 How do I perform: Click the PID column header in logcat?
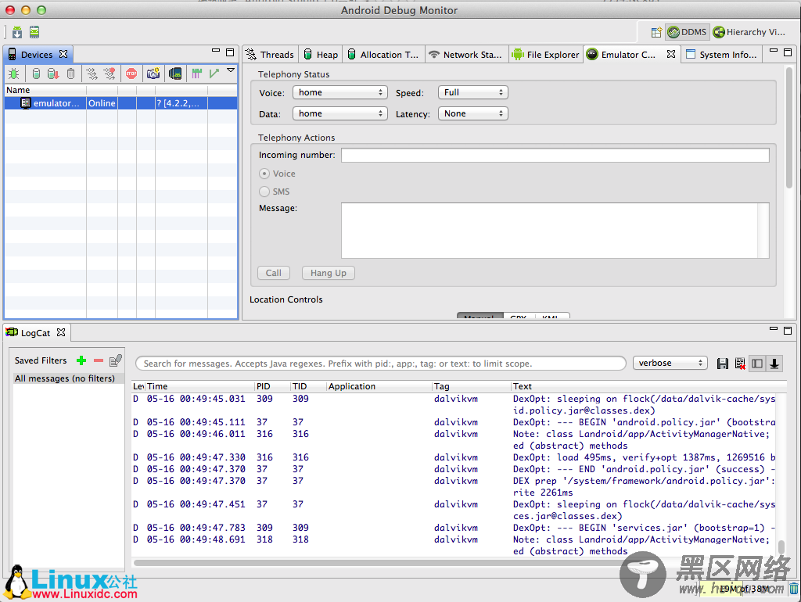tap(271, 386)
